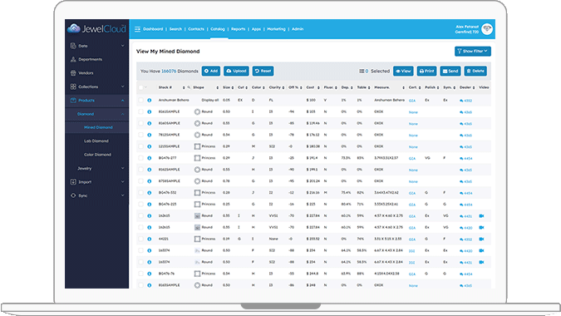Viewport: 561px width, 316px height.
Task: Select the checkbox for the BG476-332 row
Action: click(x=140, y=193)
